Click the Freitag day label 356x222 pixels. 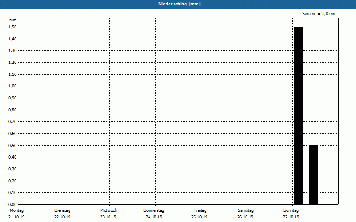pos(200,210)
